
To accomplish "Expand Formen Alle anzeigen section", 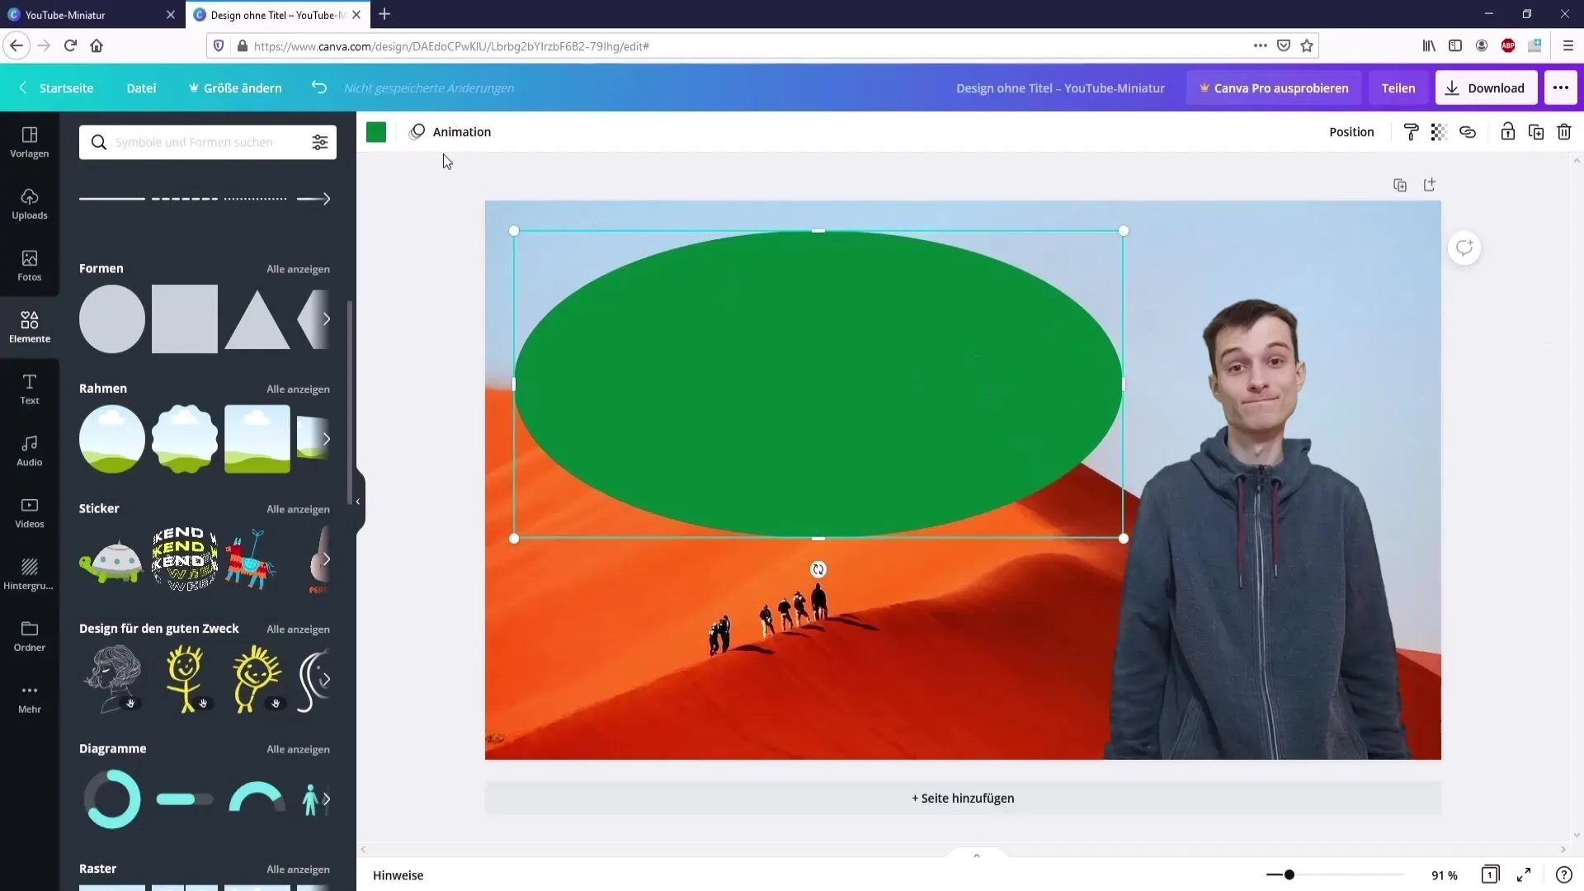I will 298,267.
